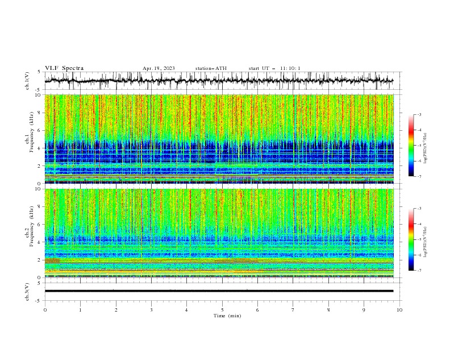Click time axis tick label "1"
The image size is (450, 348).
(x=80, y=310)
